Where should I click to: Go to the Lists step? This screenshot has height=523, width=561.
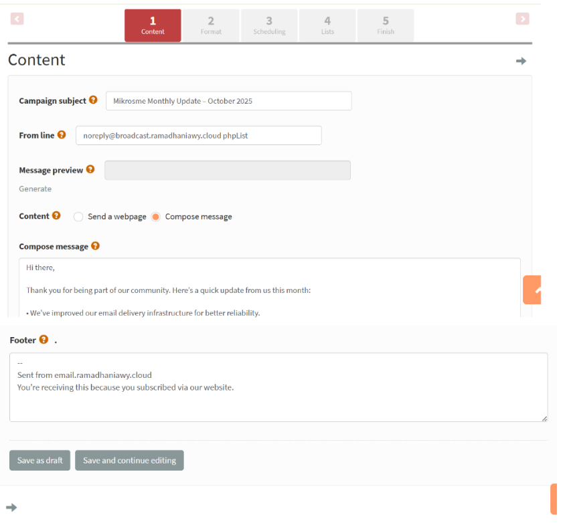pos(327,25)
